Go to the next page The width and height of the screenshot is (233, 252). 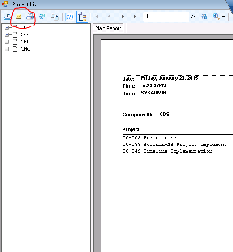pyautogui.click(x=123, y=17)
